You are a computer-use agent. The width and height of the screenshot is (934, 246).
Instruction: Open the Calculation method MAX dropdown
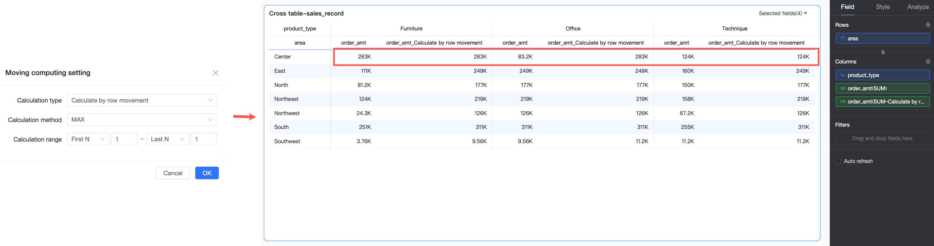[142, 120]
